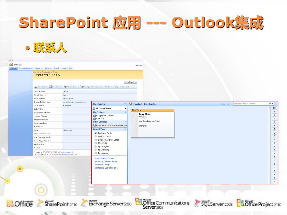Open the Reports tab
This screenshot has height=215, width=287.
coord(48,68)
